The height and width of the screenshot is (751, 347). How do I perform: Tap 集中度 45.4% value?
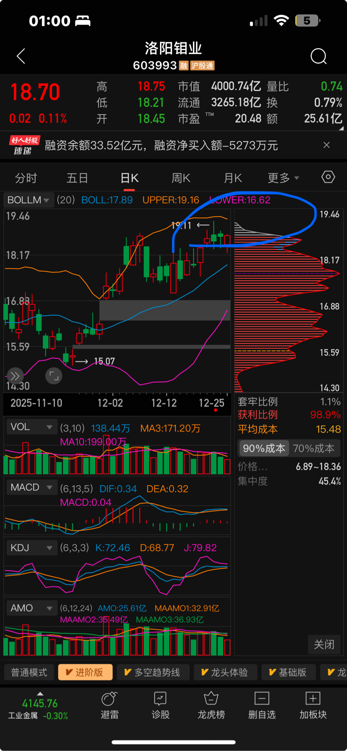point(330,481)
